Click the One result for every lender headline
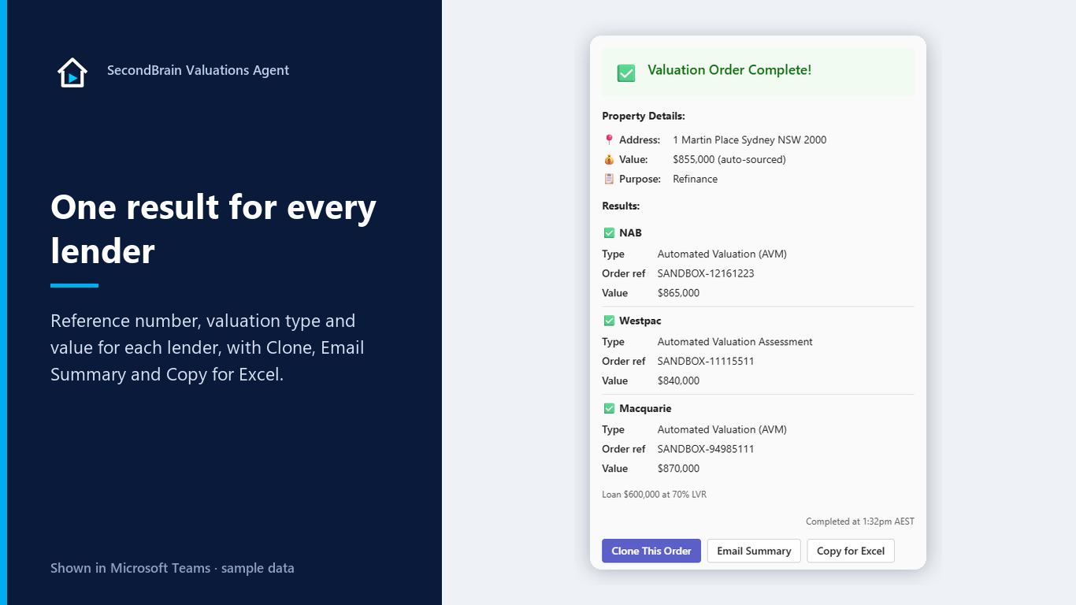Image resolution: width=1076 pixels, height=605 pixels. point(213,229)
